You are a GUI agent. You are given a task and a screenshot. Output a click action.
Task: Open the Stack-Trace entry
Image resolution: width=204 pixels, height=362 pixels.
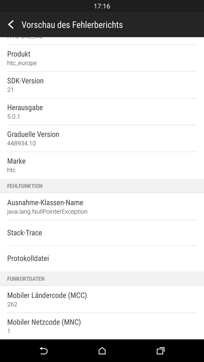coord(102,233)
